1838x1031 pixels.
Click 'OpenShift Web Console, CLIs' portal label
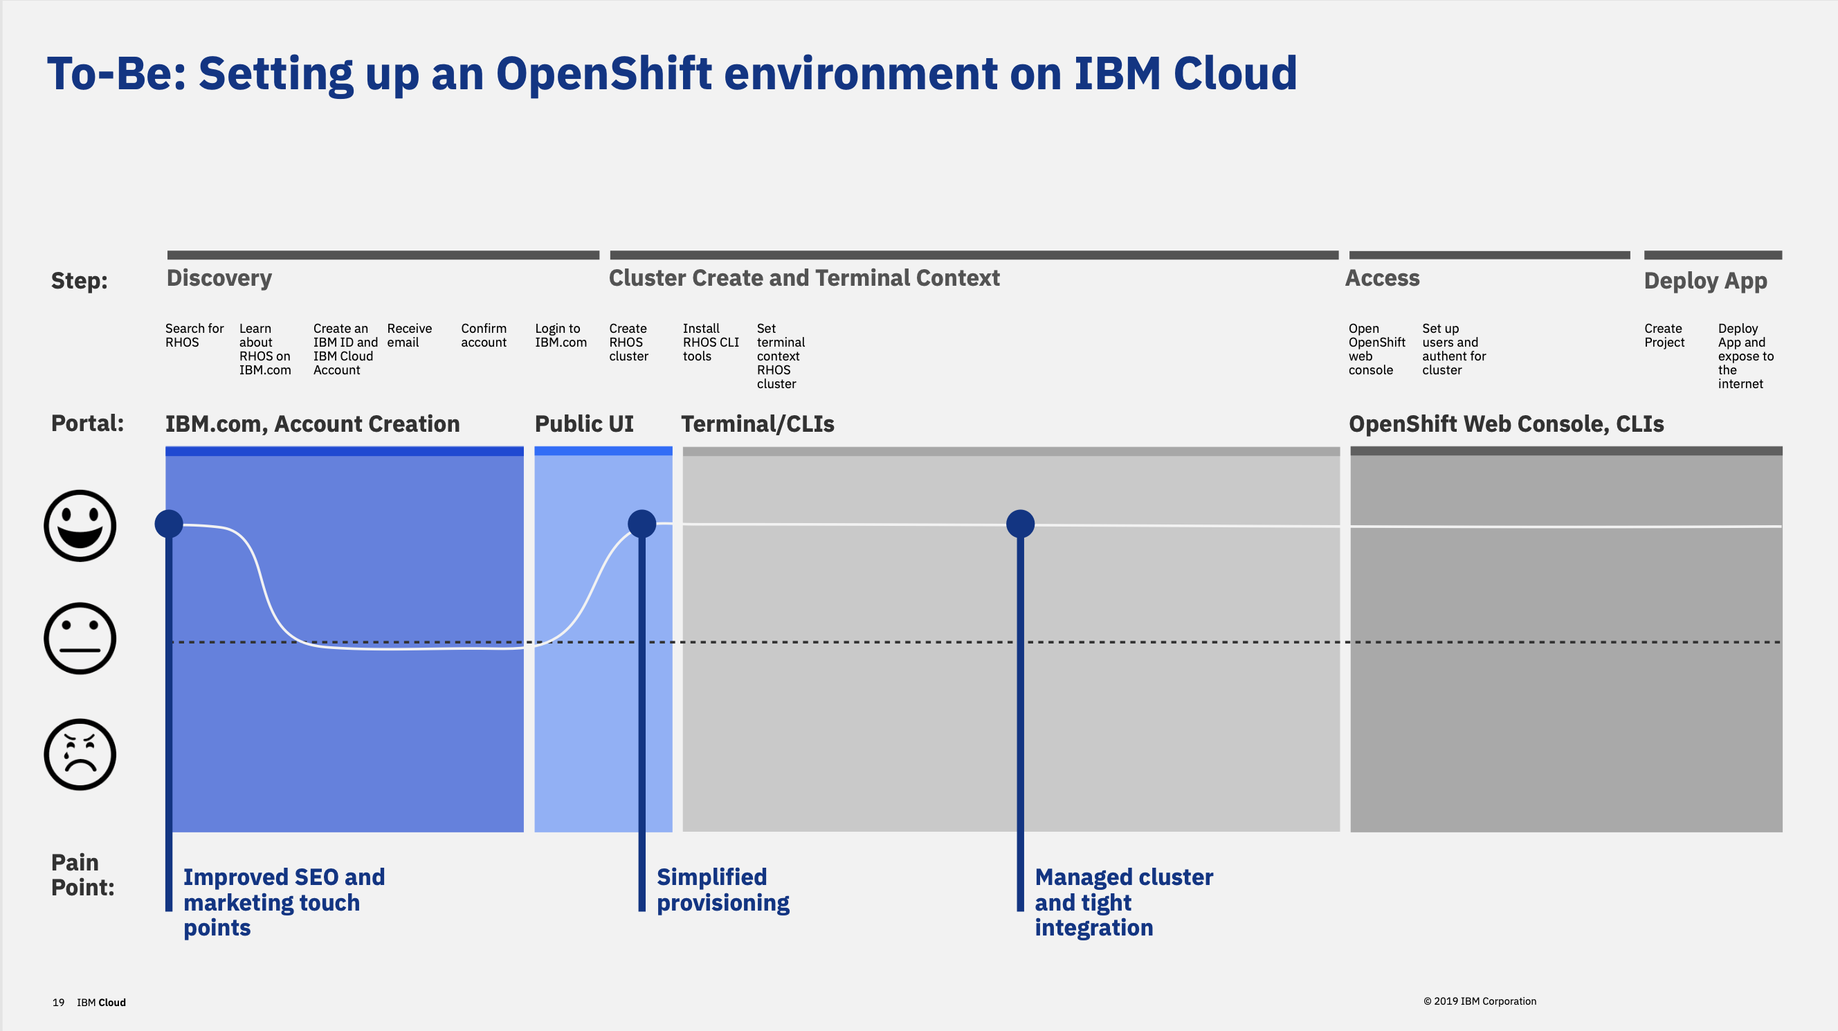point(1507,423)
